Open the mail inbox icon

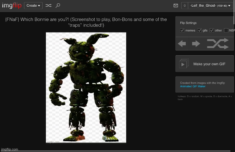click(176, 5)
